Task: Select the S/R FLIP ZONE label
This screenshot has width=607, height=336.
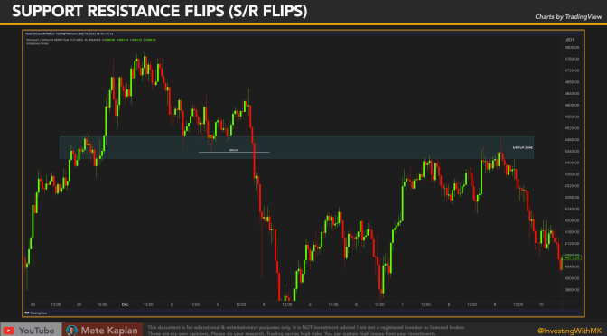Action: pyautogui.click(x=523, y=147)
